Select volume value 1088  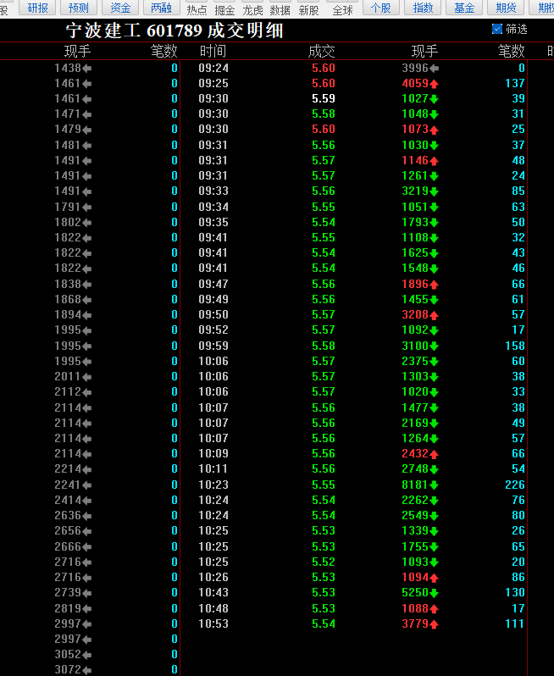(x=415, y=608)
